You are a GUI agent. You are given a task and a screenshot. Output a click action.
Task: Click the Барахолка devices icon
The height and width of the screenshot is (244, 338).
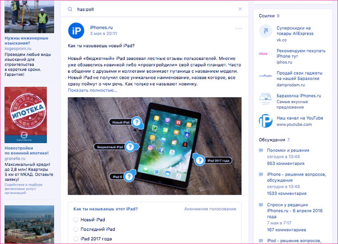[266, 99]
